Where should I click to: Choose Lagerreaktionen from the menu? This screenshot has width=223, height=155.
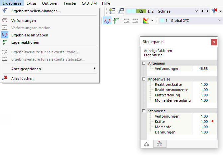50,42
